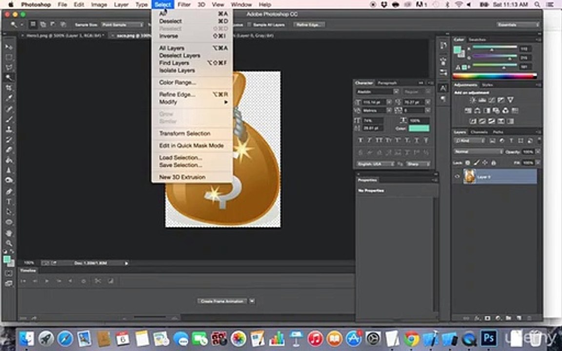Toggle layer filtering switch in Layers panel
Viewport: 562px width, 351px height.
(539, 141)
